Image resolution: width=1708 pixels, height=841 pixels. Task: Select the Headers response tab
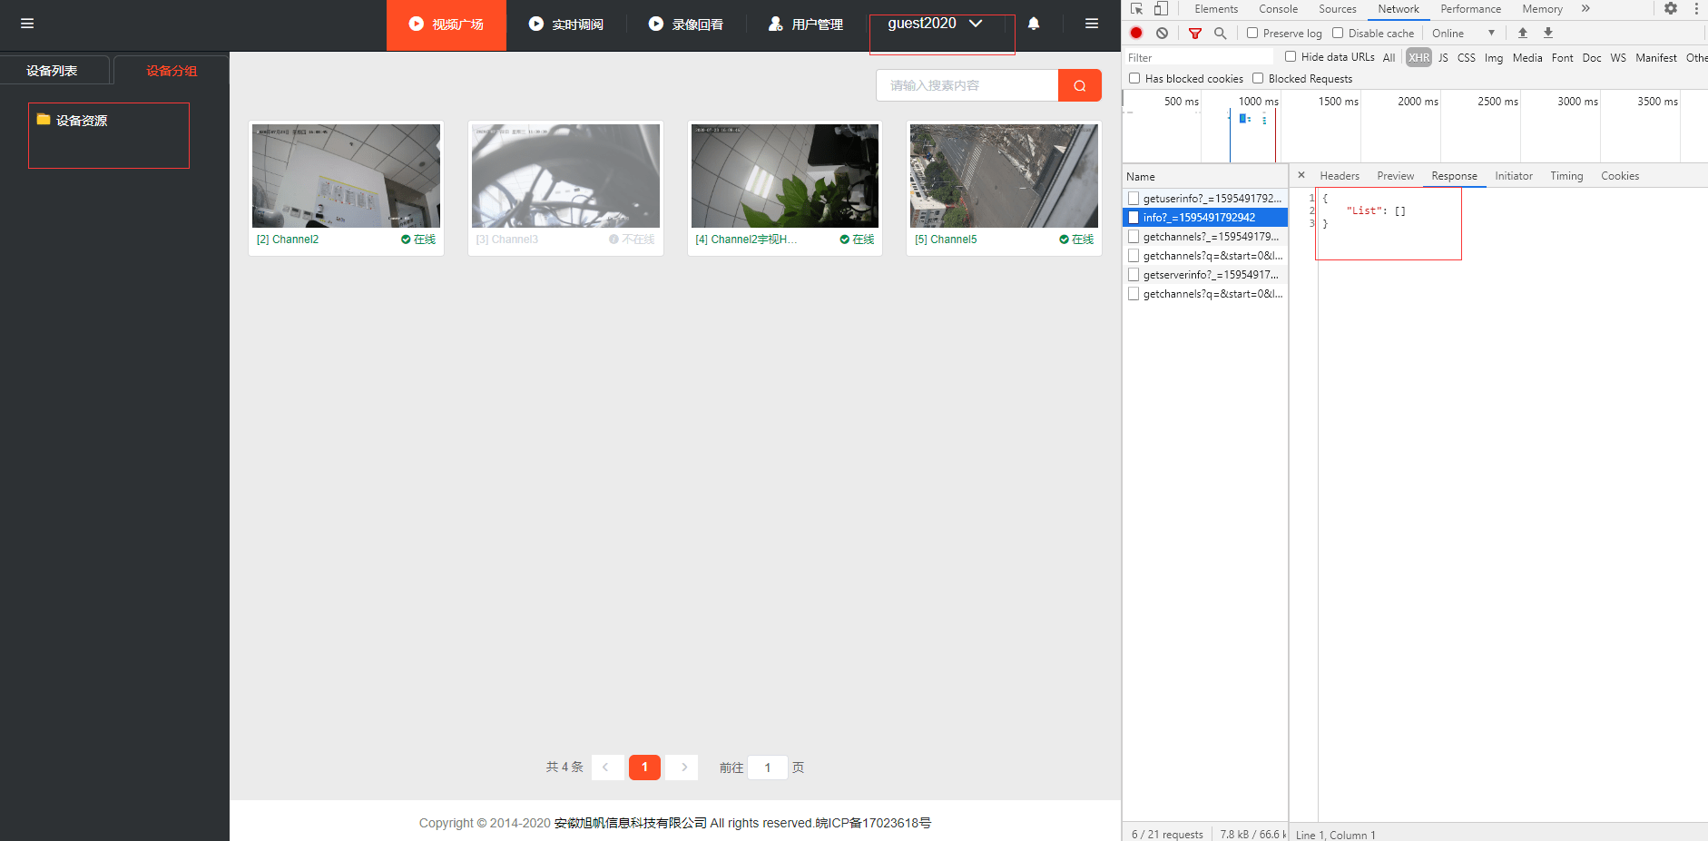pyautogui.click(x=1340, y=175)
